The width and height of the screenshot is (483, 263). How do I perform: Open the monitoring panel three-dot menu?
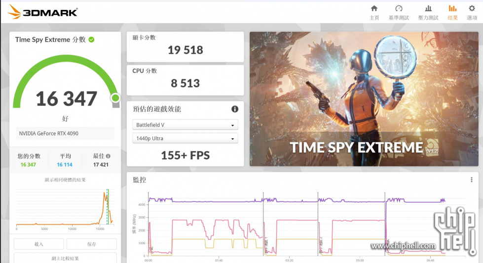[471, 180]
